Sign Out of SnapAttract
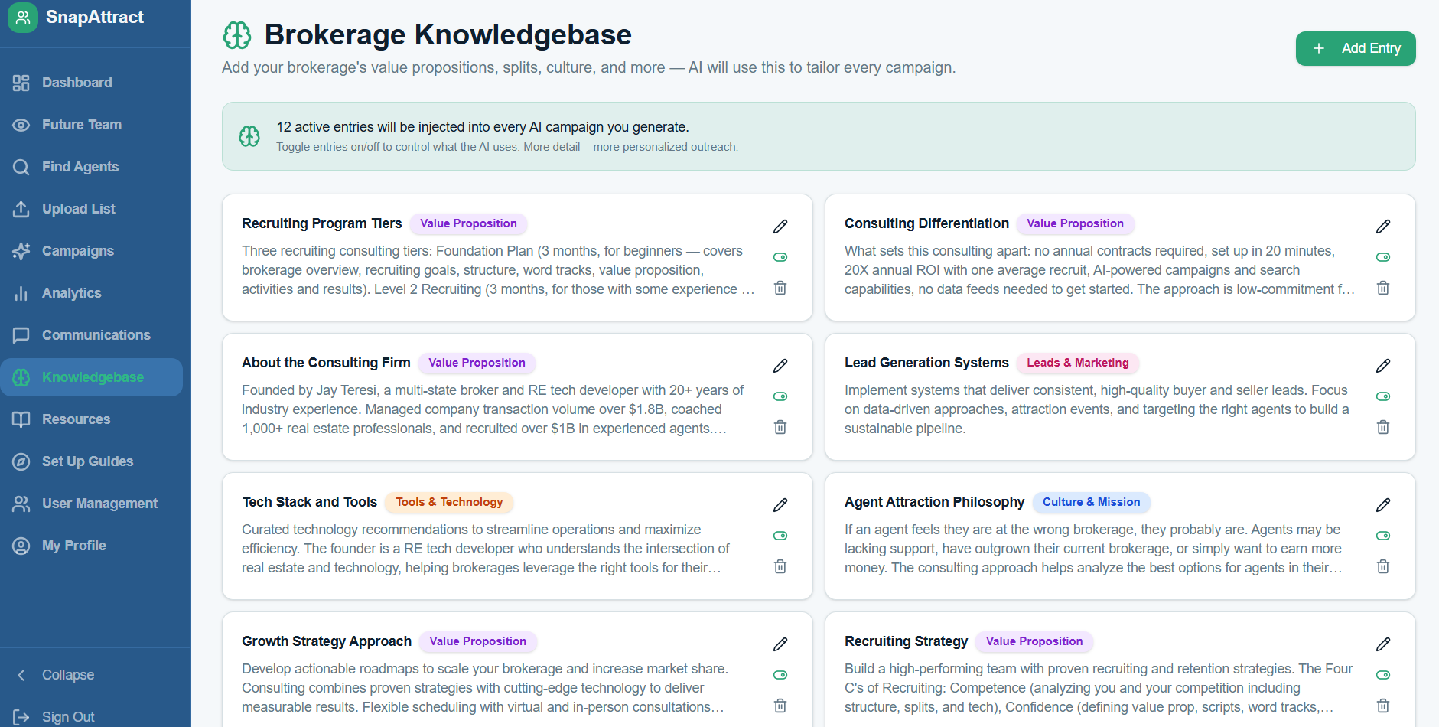Image resolution: width=1439 pixels, height=727 pixels. (x=91, y=717)
